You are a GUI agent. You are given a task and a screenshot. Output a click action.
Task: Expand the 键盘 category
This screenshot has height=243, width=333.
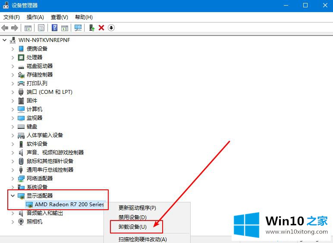tap(13, 127)
